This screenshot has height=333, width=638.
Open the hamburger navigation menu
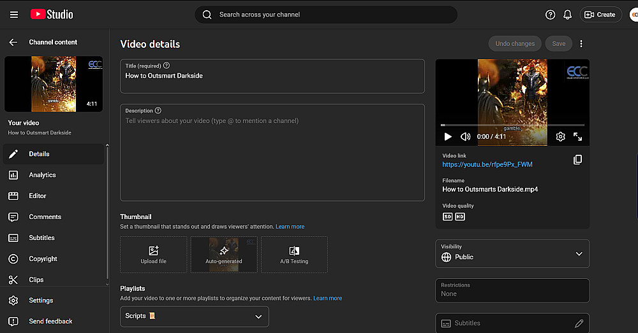pos(14,15)
